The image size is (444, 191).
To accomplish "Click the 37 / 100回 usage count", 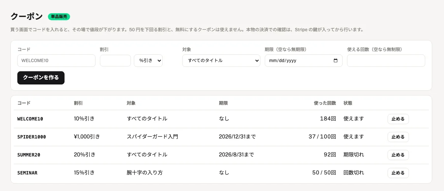I will 322,137.
